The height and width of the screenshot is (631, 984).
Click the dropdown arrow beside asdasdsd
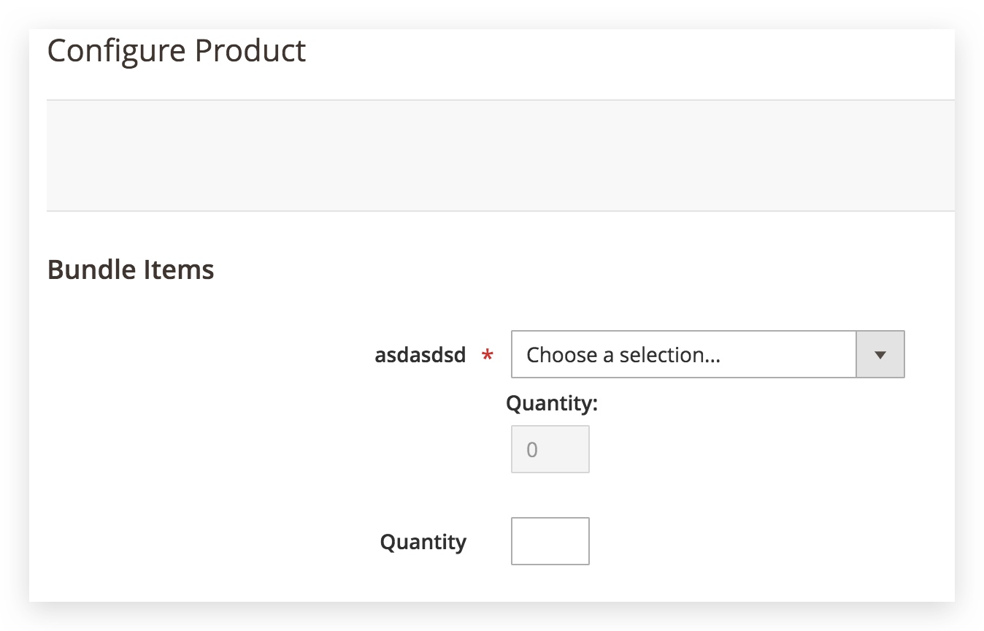coord(880,355)
